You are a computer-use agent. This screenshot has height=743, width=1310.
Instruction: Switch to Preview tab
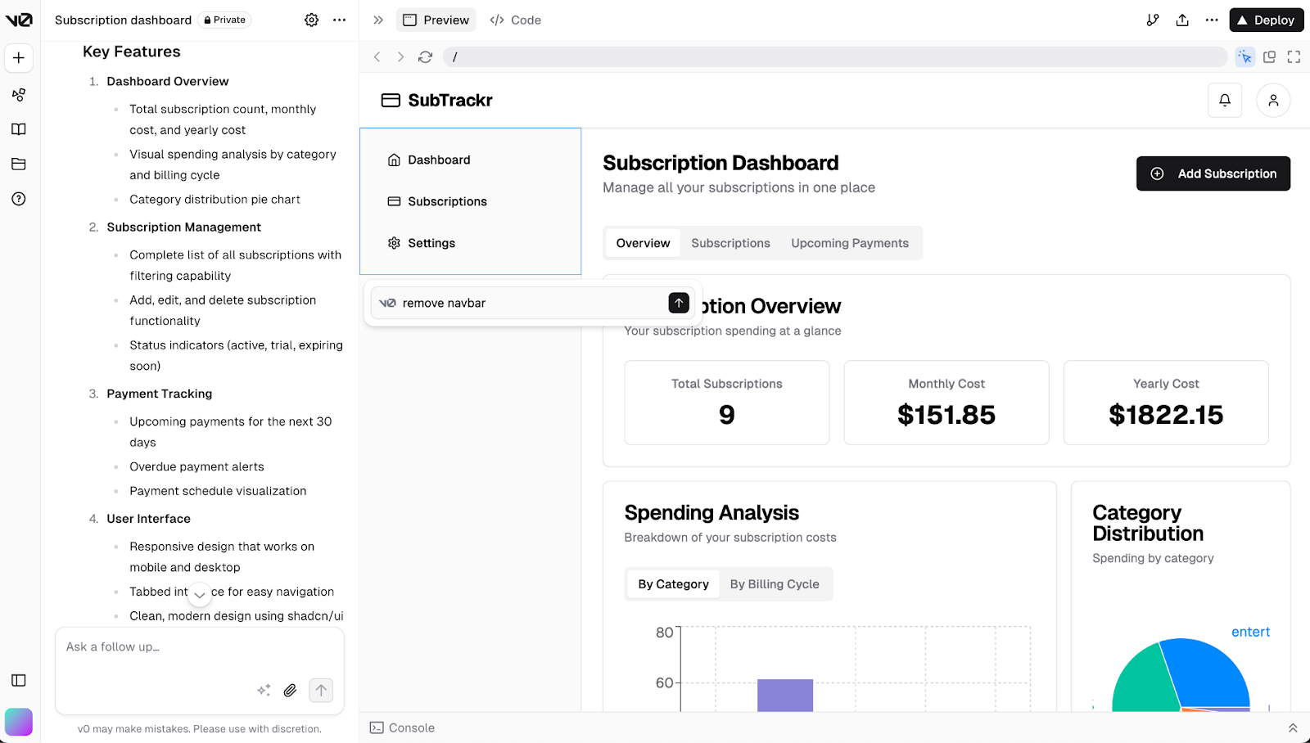(x=436, y=20)
